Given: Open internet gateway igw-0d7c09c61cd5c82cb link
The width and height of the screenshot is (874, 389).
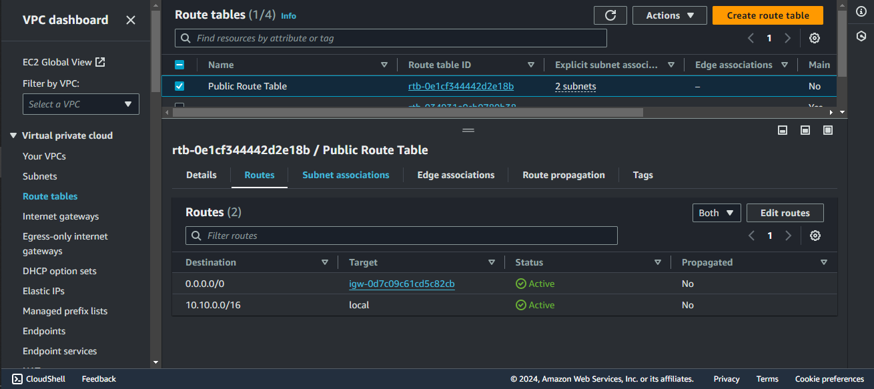Looking at the screenshot, I should coord(402,284).
